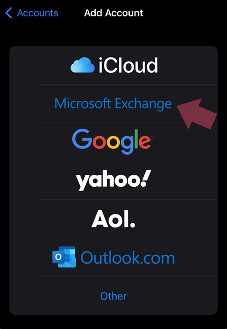The width and height of the screenshot is (227, 329).
Task: Select the Aol. account provider
Action: (x=113, y=219)
